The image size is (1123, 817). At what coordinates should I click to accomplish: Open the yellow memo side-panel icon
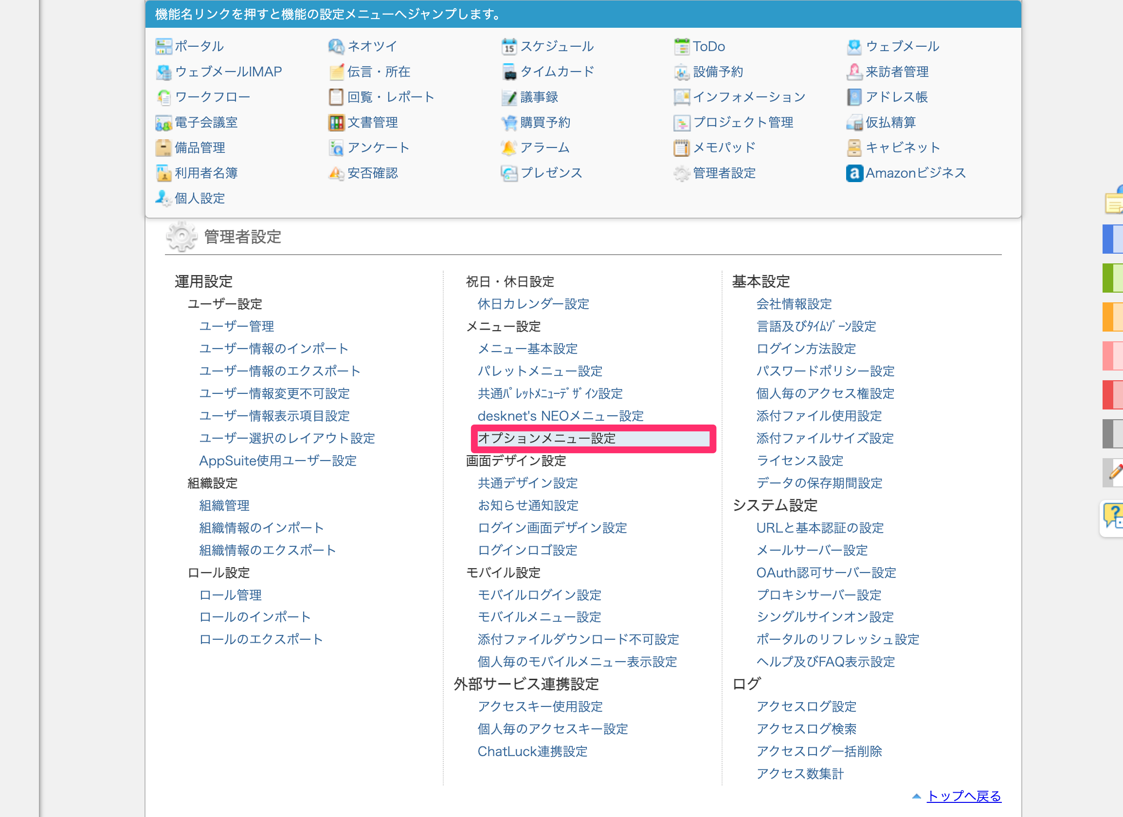coord(1114,201)
